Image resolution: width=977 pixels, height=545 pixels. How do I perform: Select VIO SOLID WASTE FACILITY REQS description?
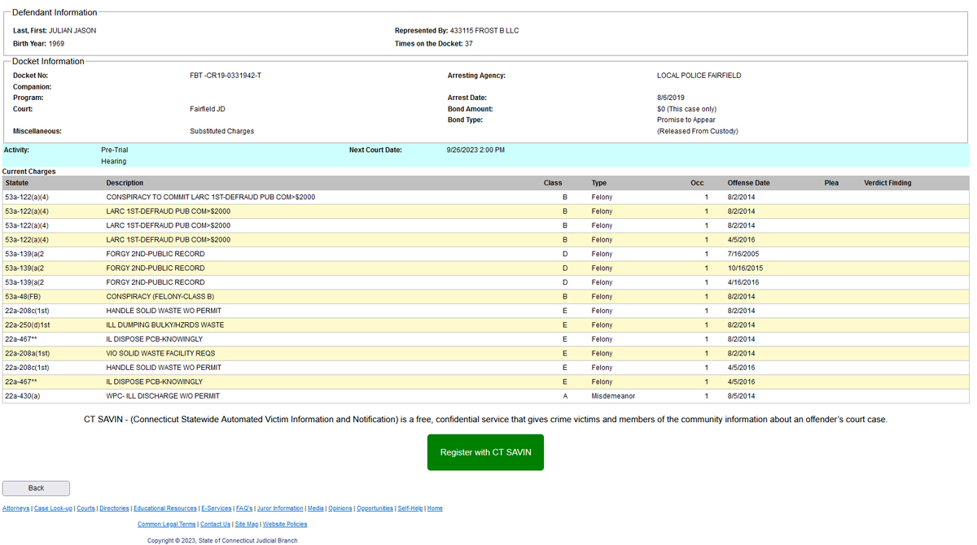pos(160,354)
